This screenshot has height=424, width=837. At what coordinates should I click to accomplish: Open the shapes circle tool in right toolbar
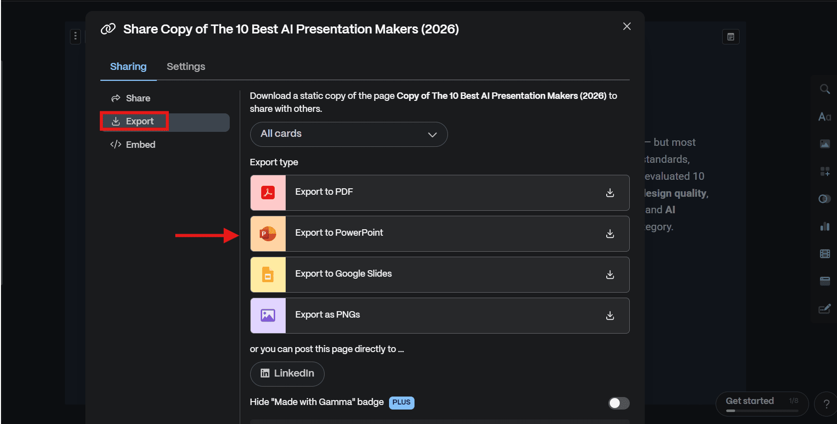(825, 199)
